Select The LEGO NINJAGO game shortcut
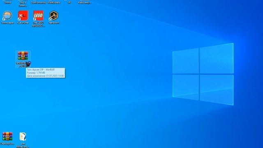The width and height of the screenshot is (263, 148). pyautogui.click(x=38, y=19)
